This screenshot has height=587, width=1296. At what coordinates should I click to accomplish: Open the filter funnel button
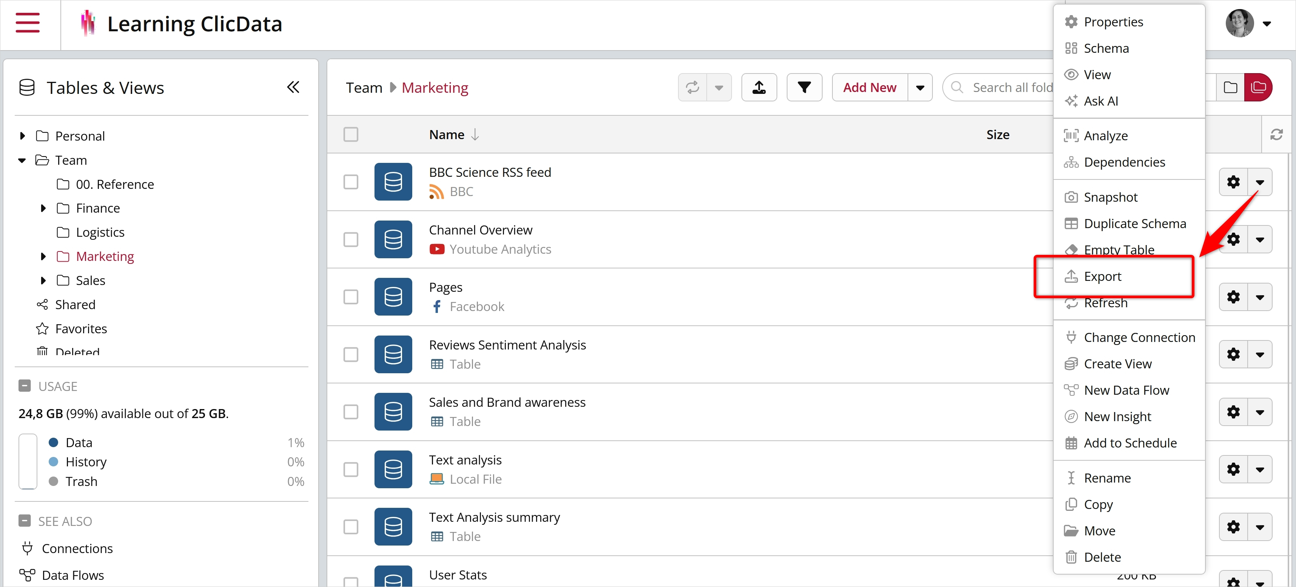click(x=804, y=87)
